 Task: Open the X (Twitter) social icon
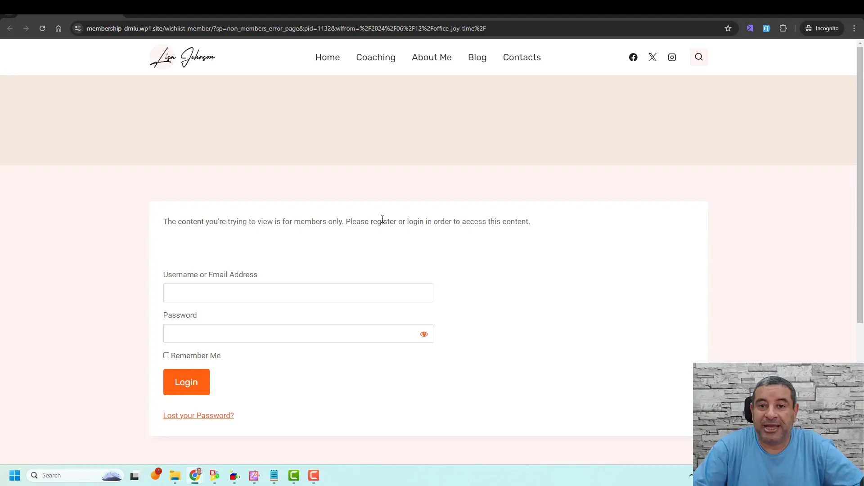653,57
